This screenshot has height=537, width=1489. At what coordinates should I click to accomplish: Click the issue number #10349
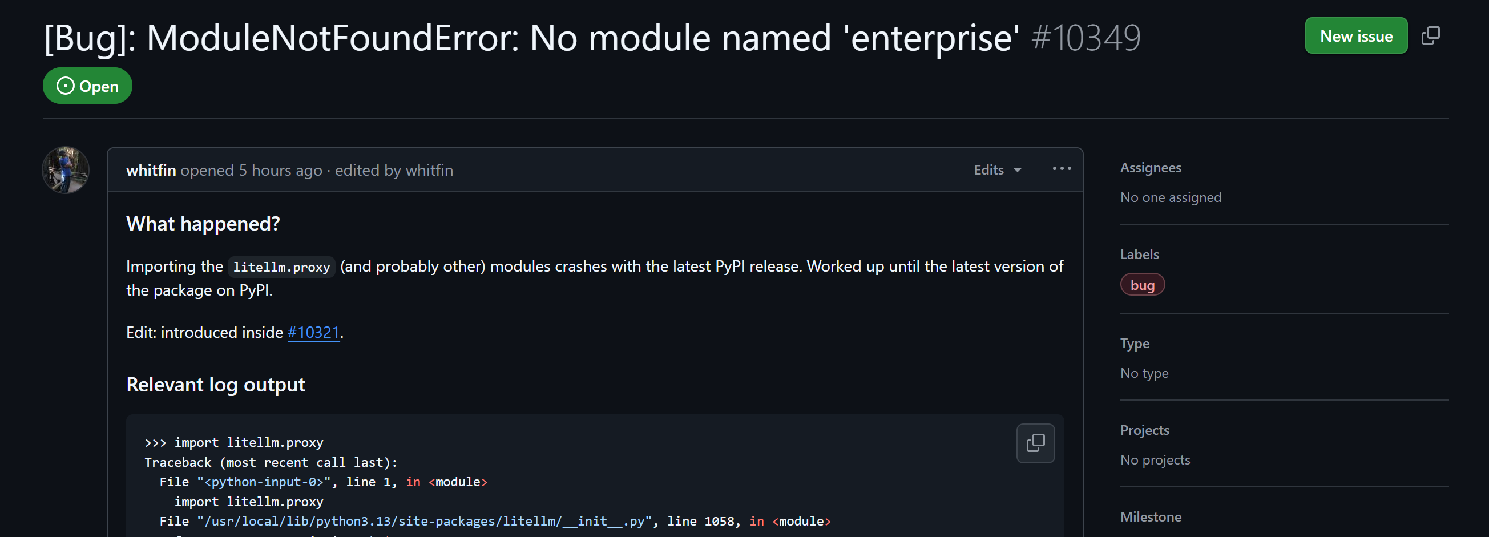pyautogui.click(x=1086, y=38)
